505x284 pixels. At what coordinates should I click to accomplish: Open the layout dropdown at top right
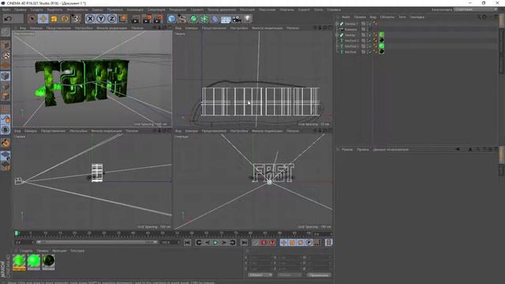476,9
